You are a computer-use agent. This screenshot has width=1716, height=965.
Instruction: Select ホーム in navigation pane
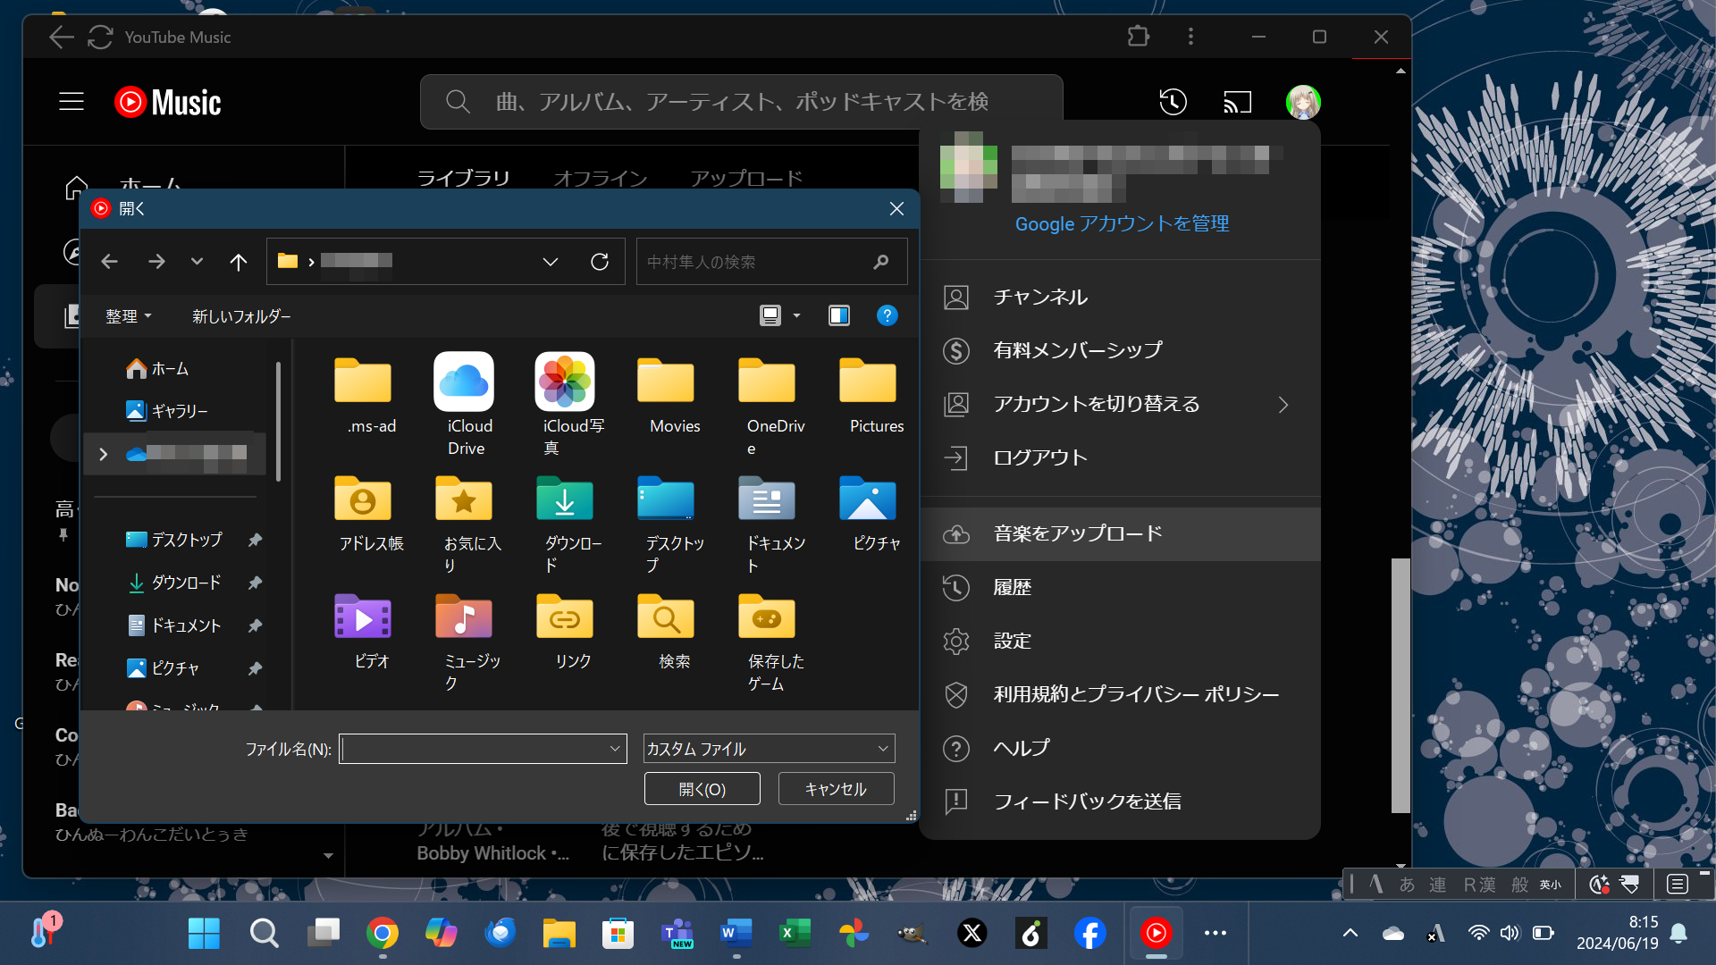157,368
